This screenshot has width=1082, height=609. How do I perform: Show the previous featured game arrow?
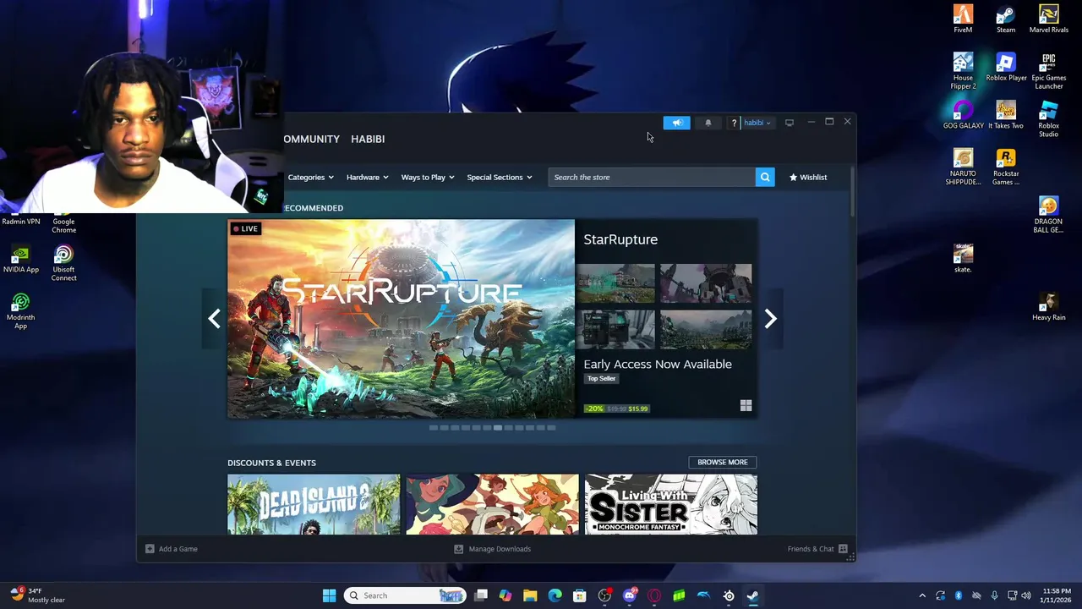coord(214,319)
